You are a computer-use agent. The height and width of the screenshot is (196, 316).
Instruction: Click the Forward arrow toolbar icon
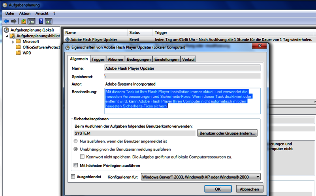pyautogui.click(x=14, y=21)
